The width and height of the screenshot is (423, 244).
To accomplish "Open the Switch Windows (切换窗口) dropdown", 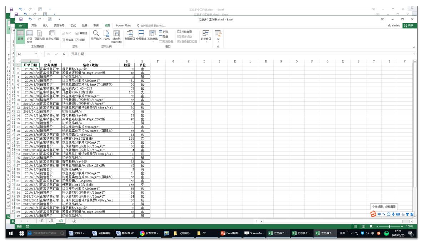I will click(206, 37).
